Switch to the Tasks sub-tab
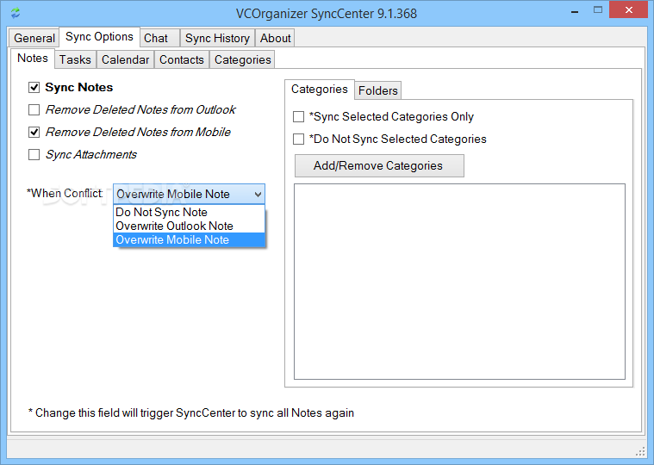The height and width of the screenshot is (465, 654). 75,59
